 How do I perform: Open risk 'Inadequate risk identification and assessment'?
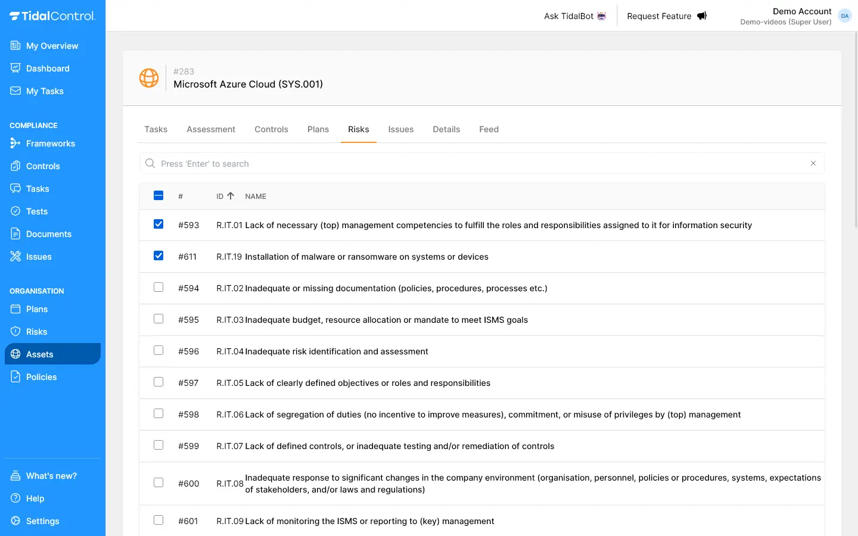(x=336, y=351)
